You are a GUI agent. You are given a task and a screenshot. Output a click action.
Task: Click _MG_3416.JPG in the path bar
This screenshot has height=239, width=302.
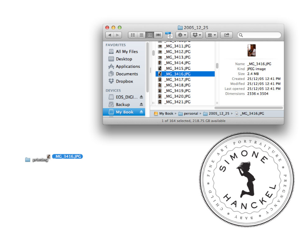point(250,113)
